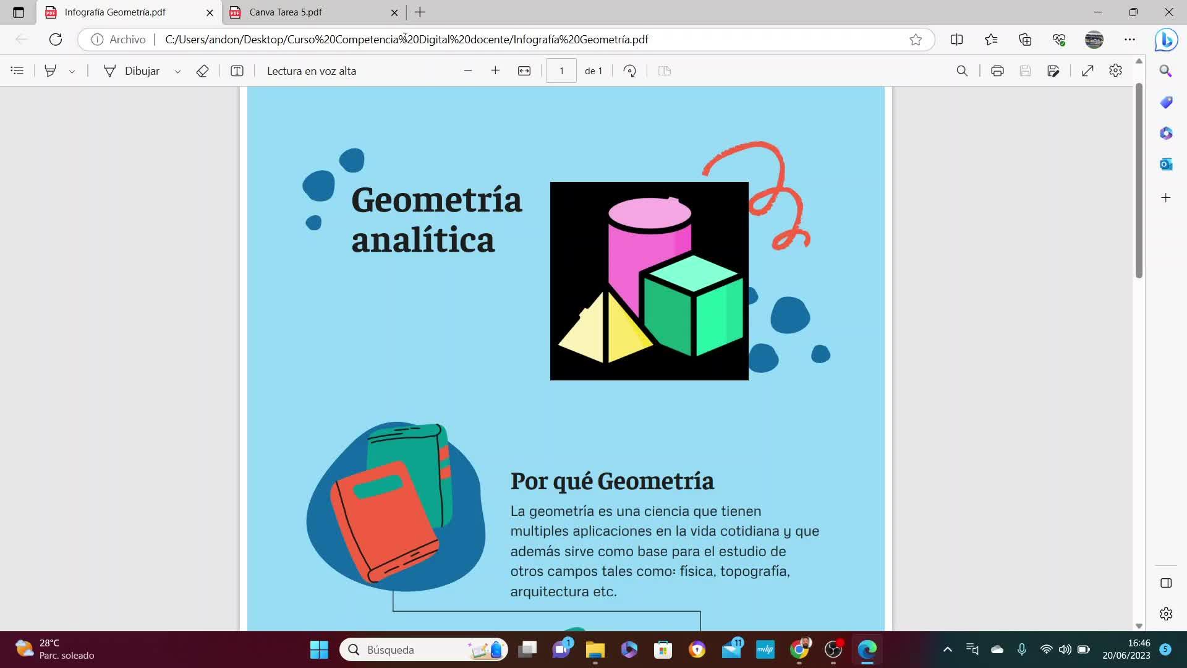Open the PDF table of contents icon
The image size is (1187, 668).
[17, 71]
